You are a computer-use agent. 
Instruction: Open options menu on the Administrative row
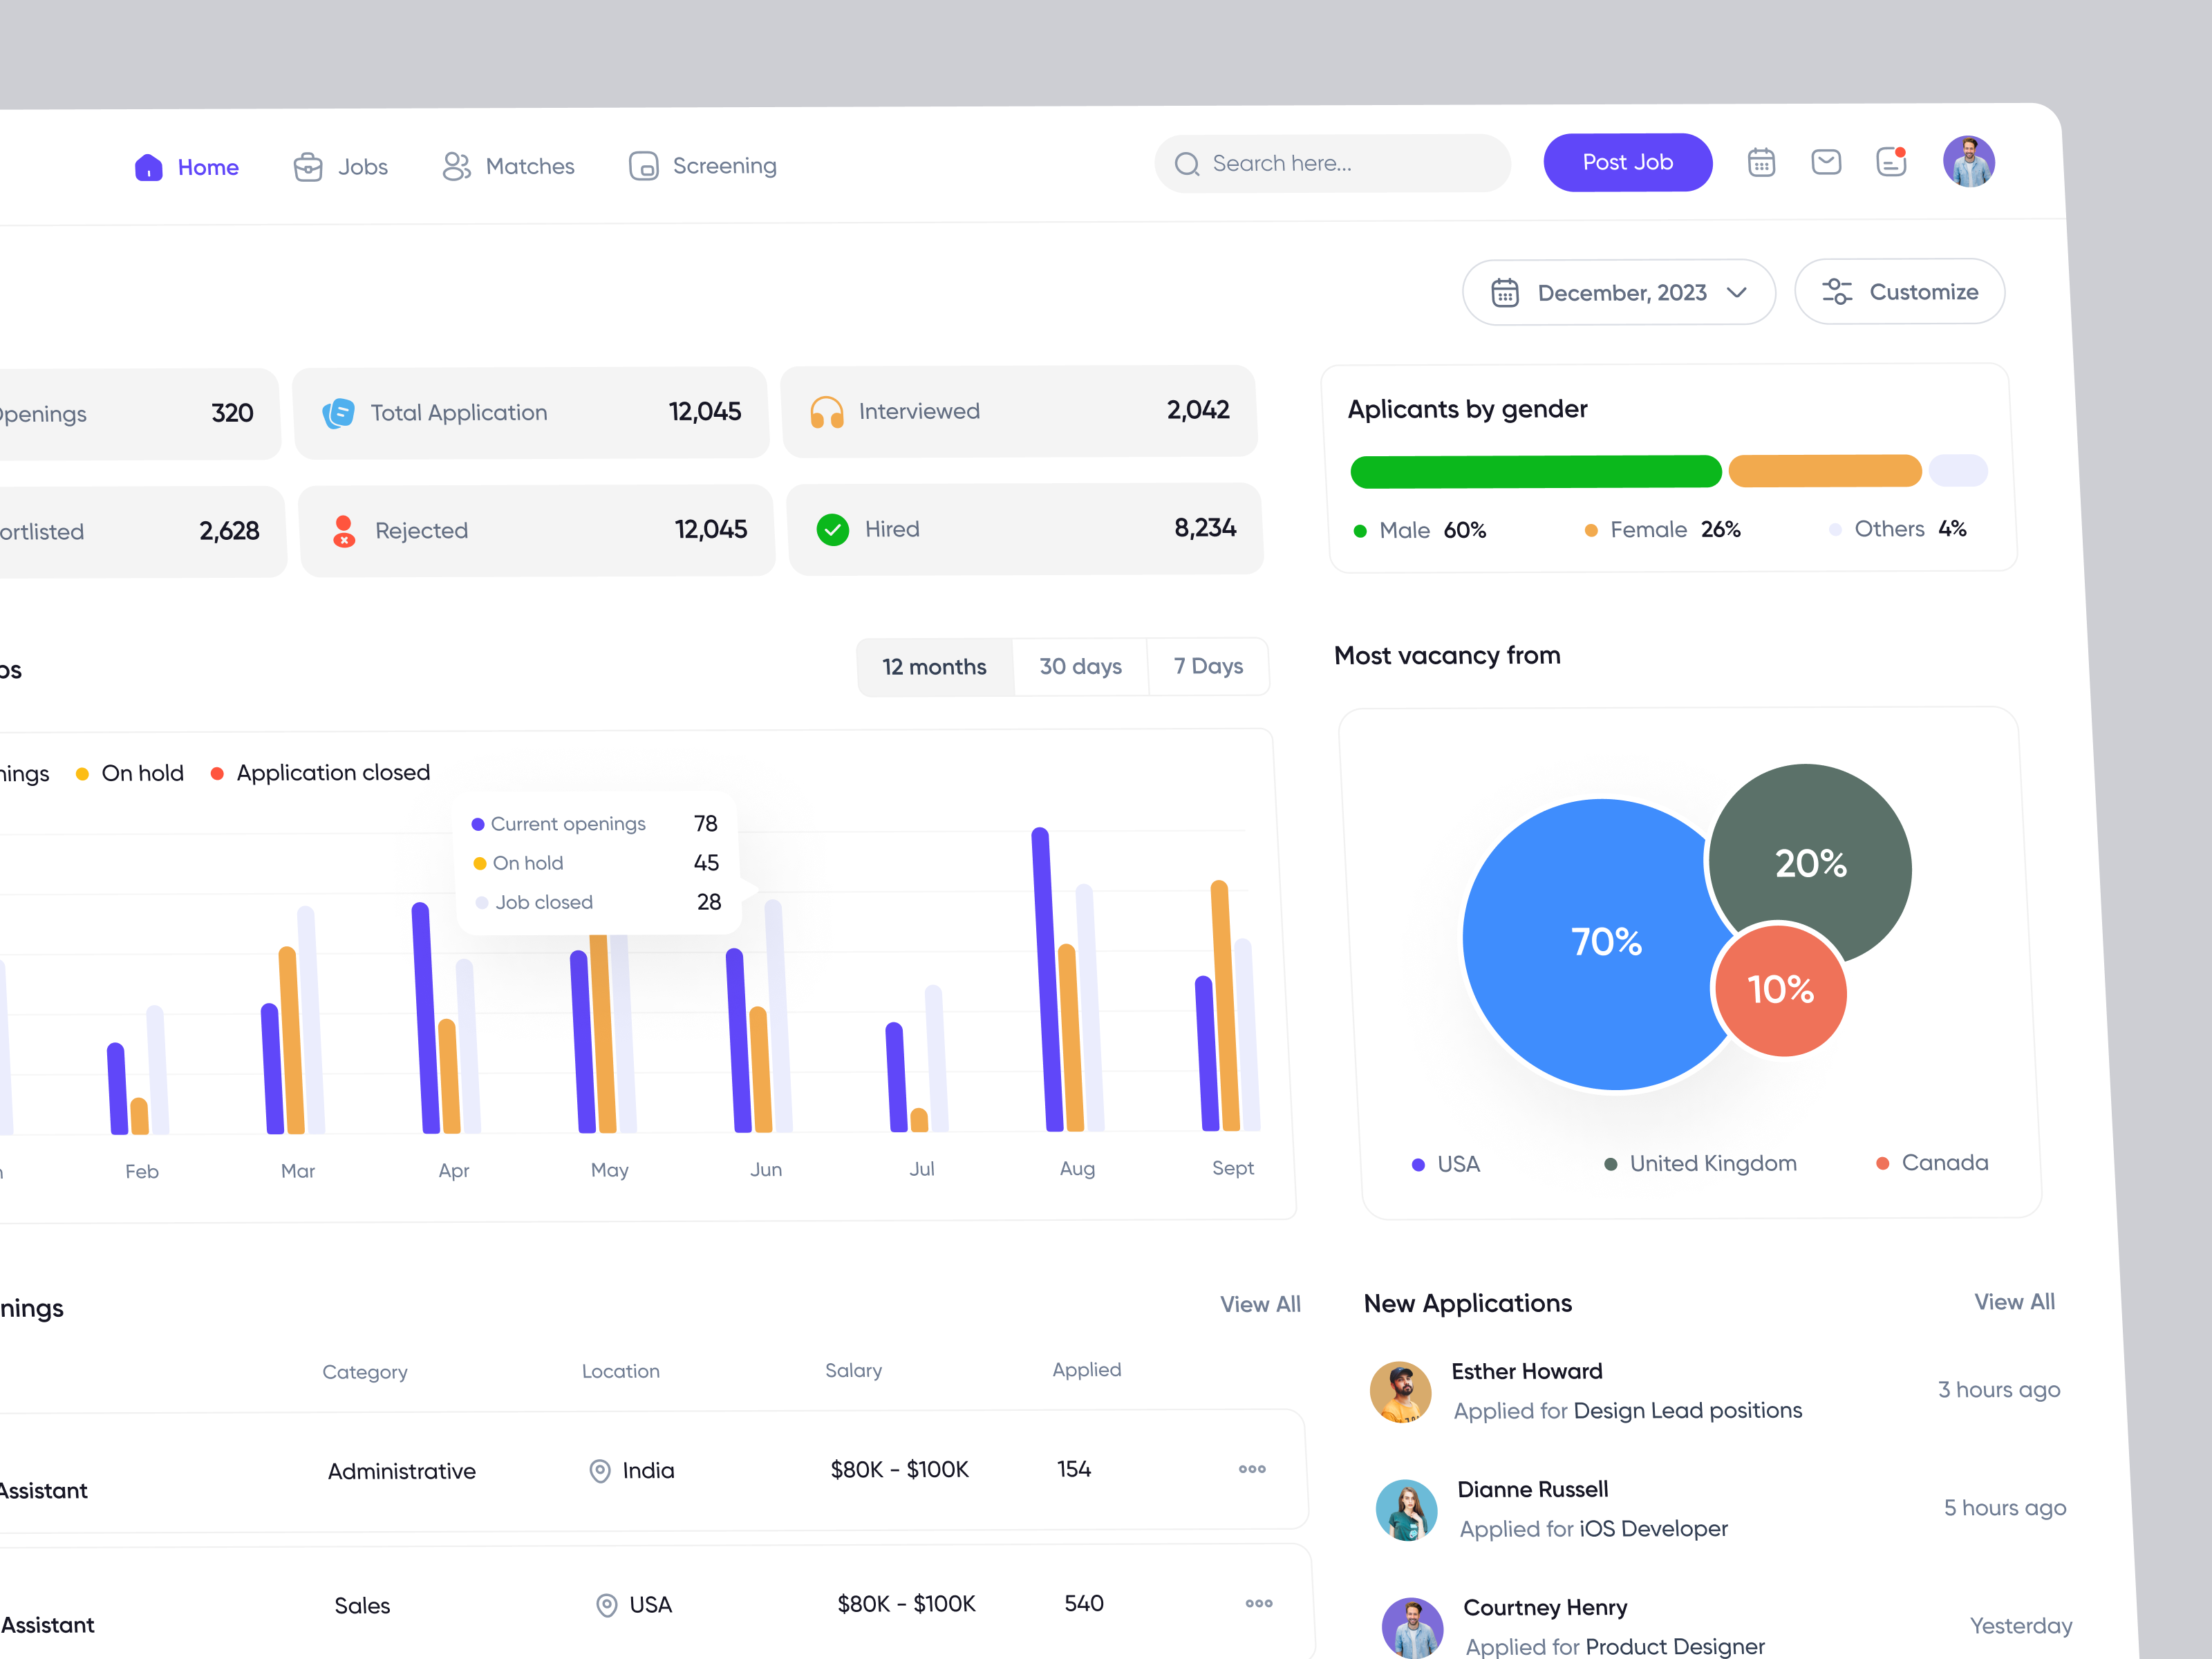tap(1251, 1469)
